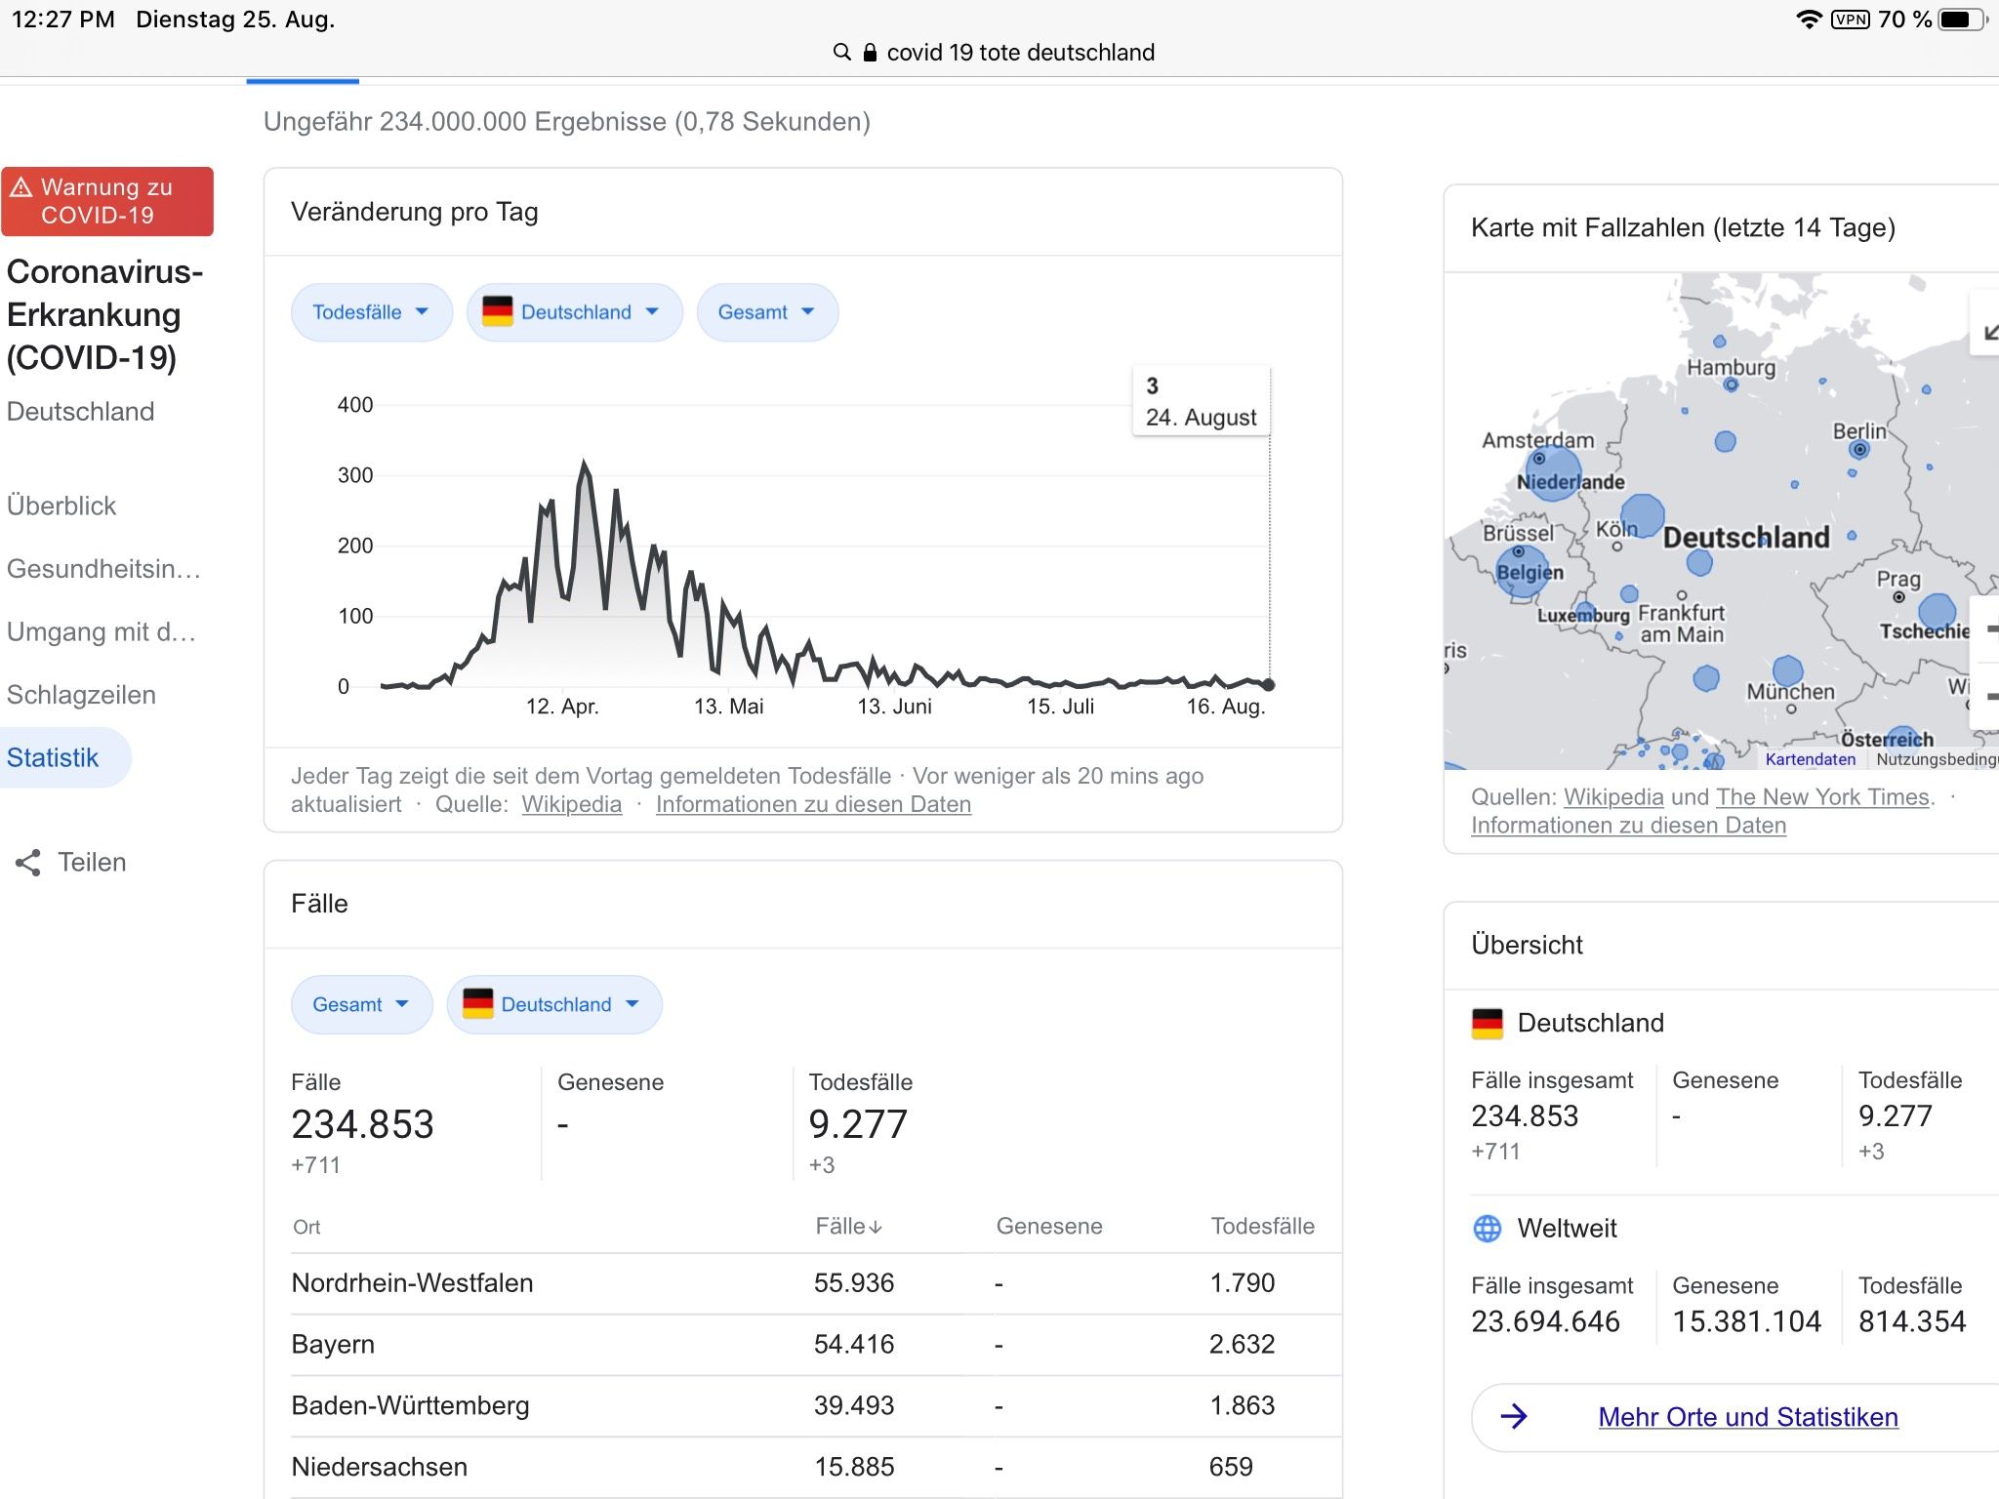Tap the search magnifier in address bar
Viewport: 1999px width, 1499px height.
point(841,53)
